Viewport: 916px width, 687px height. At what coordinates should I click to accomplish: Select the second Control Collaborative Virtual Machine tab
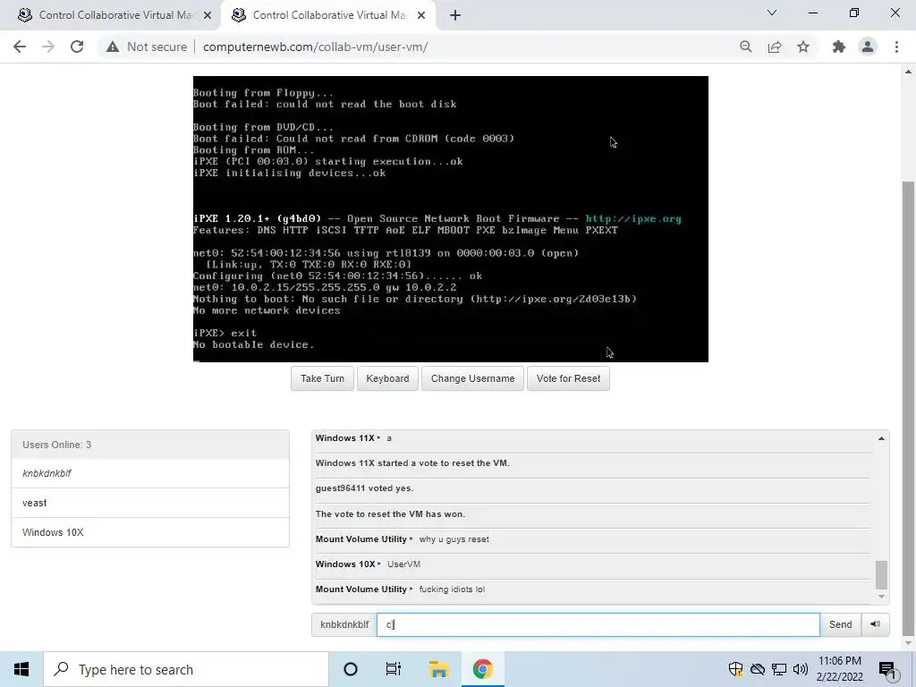pyautogui.click(x=327, y=16)
